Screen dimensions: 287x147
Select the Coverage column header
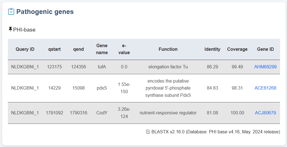click(237, 49)
